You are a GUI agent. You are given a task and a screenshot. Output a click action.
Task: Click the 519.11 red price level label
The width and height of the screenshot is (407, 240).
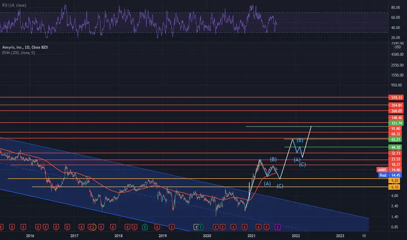[x=396, y=98]
